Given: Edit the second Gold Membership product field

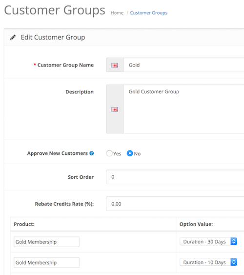Looking at the screenshot, I should [46, 263].
